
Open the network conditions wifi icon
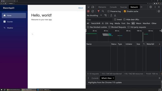(105, 15)
